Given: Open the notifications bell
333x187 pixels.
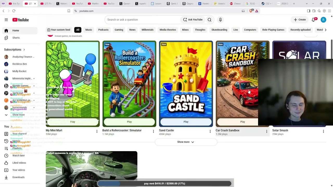Looking at the screenshot, I should point(314,20).
